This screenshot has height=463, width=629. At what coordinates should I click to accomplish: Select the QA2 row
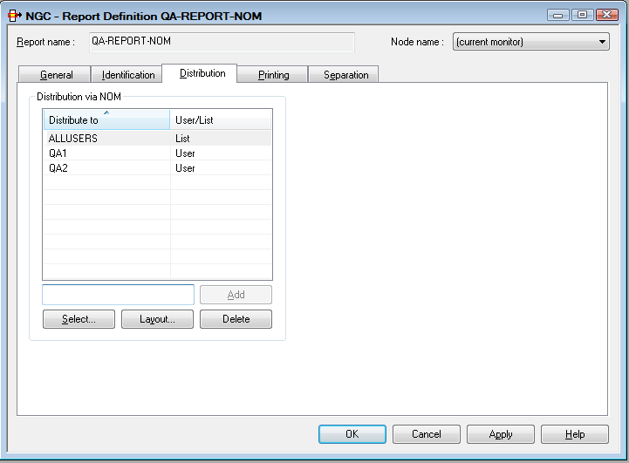click(x=157, y=168)
